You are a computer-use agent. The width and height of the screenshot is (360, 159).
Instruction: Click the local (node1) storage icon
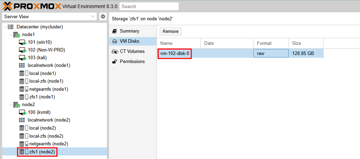[x=24, y=74]
